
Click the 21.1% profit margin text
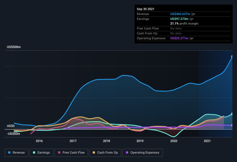[184, 23]
